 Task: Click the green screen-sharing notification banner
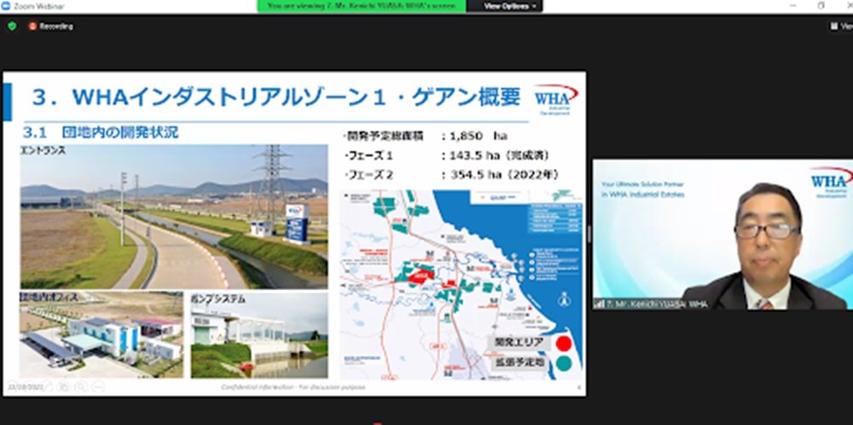click(x=362, y=6)
